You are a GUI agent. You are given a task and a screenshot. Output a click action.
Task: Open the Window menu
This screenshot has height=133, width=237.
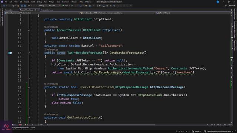74,2
